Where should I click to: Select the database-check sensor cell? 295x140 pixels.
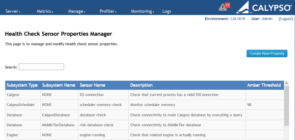pyautogui.click(x=103, y=115)
